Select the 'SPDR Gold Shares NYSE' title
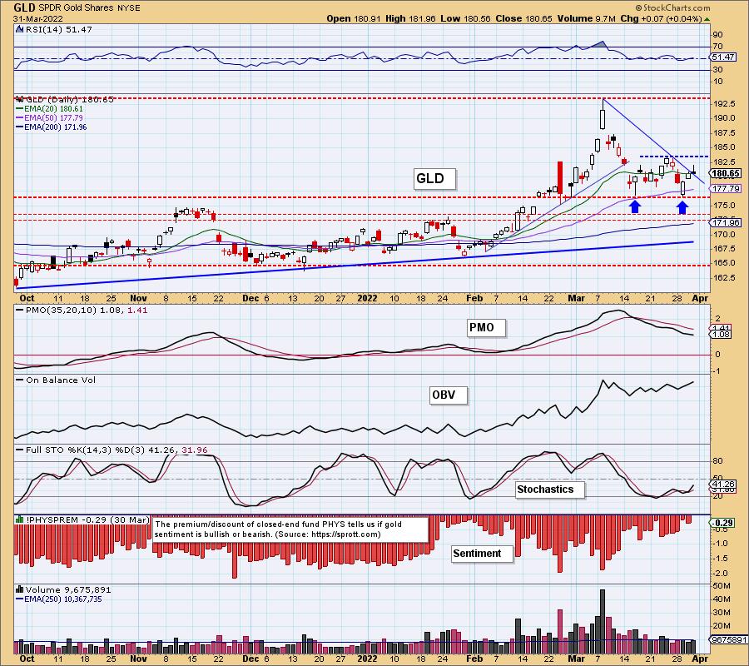This screenshot has height=666, width=749. pos(88,8)
